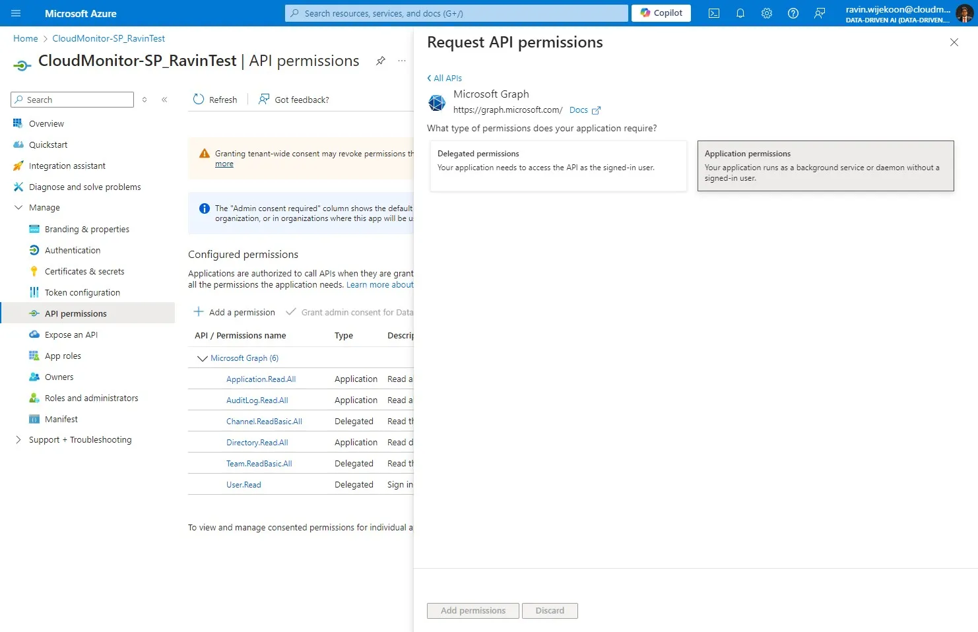Open Channel.ReadBasic.All permission
This screenshot has width=978, height=632.
pos(264,422)
